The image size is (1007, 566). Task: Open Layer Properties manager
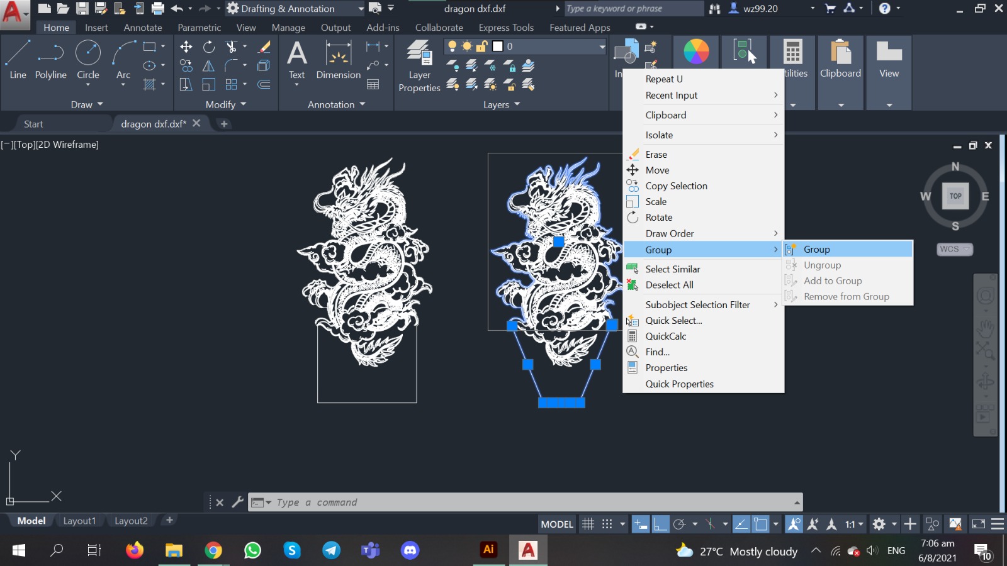tap(419, 66)
